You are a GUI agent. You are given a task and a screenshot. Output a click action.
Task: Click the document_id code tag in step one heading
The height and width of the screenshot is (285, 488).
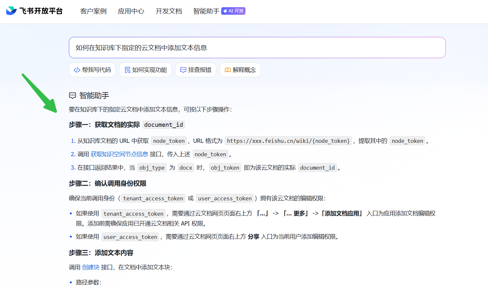(x=164, y=125)
